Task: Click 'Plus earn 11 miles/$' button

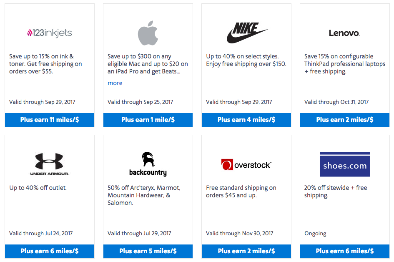Action: [50, 120]
